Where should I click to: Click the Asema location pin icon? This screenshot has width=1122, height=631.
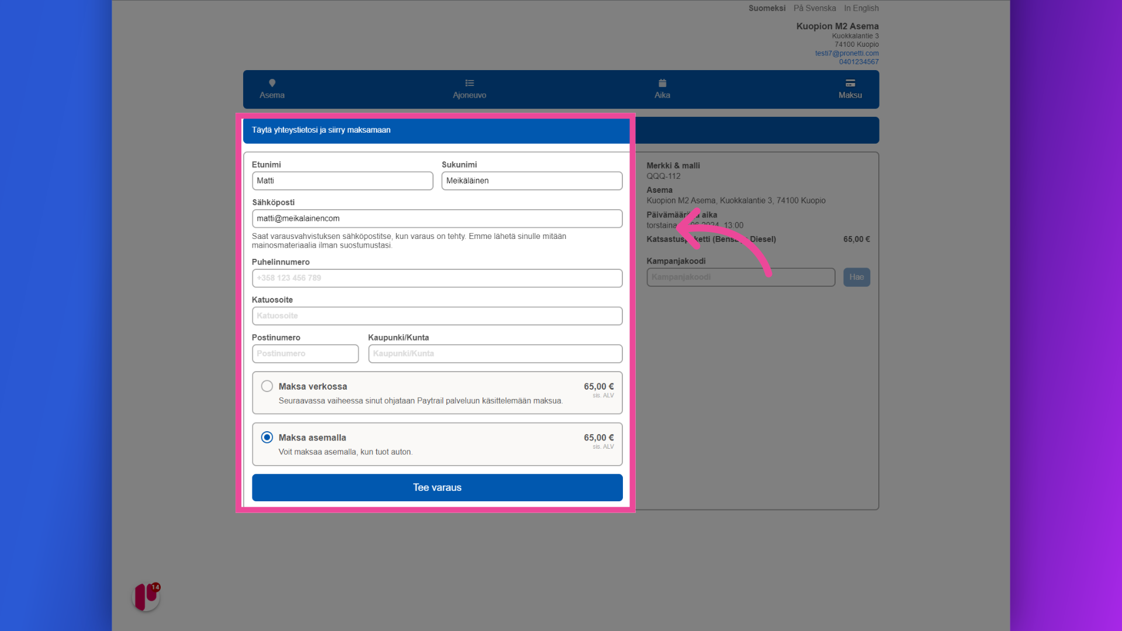pos(272,83)
